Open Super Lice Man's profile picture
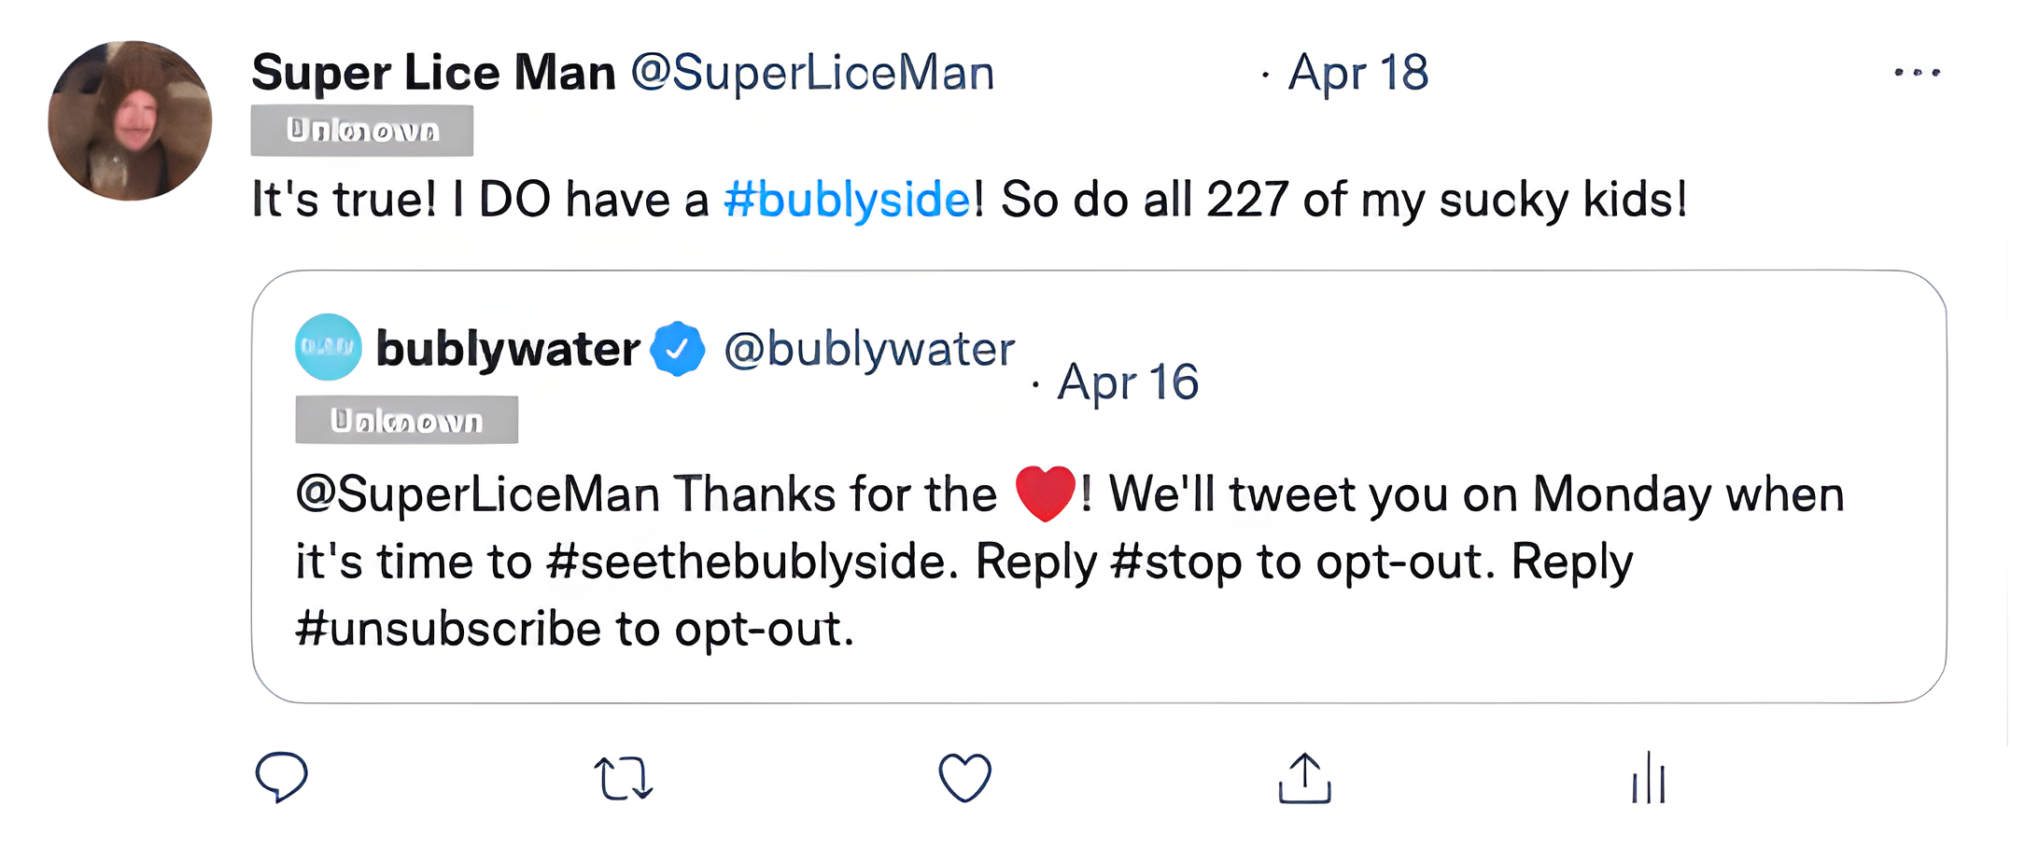The width and height of the screenshot is (2039, 847). pos(131,120)
